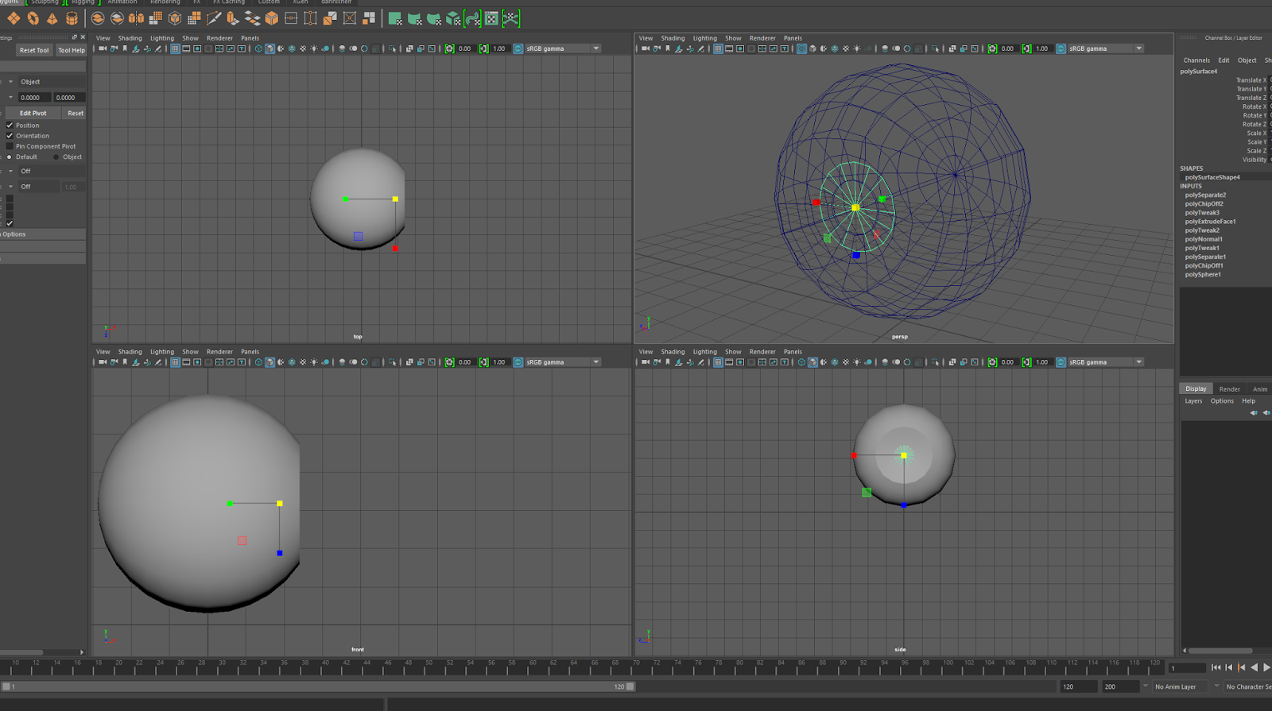Screen dimensions: 1272x711
Task: Open sRGB gamma dropdown in front panel
Action: coord(596,362)
